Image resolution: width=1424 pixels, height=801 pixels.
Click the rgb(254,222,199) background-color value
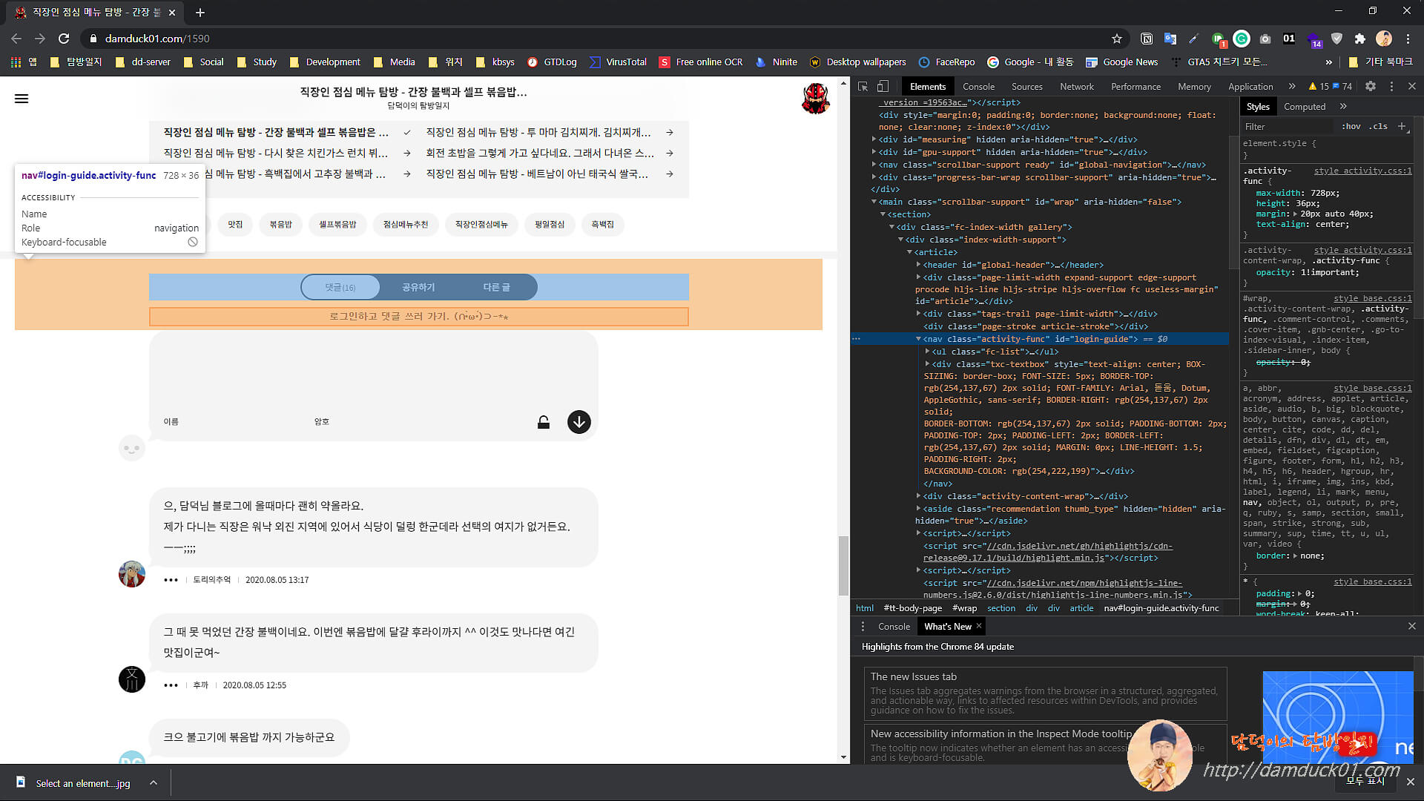tap(1050, 471)
